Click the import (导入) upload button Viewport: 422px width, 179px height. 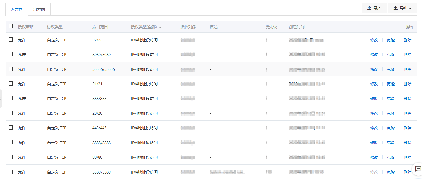click(x=374, y=8)
